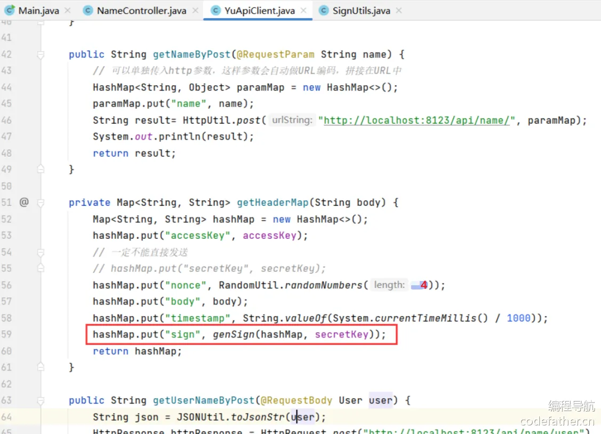Click the "accessKey" string literal
The image size is (601, 434).
(198, 235)
